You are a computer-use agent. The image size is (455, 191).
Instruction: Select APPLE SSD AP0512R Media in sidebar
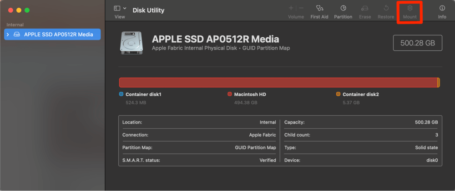coord(55,34)
